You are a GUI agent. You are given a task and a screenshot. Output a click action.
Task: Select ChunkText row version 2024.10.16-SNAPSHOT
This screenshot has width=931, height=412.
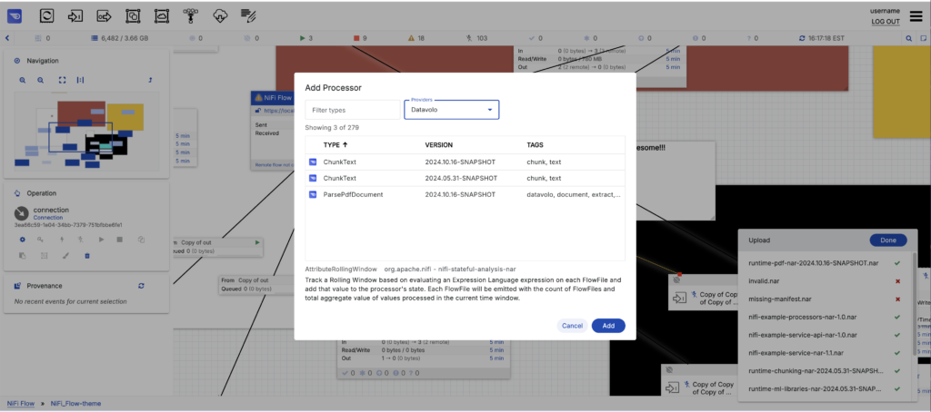[x=465, y=162]
